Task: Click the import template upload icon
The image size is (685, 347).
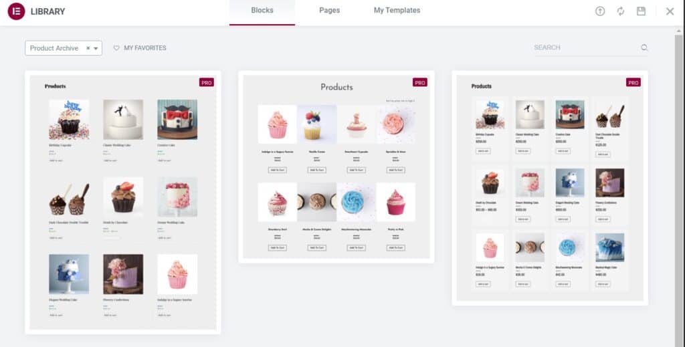Action: point(600,11)
